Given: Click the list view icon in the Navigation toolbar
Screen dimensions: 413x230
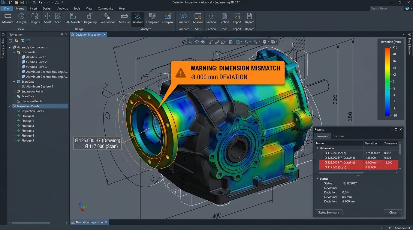Looking at the screenshot, I should coord(29,41).
